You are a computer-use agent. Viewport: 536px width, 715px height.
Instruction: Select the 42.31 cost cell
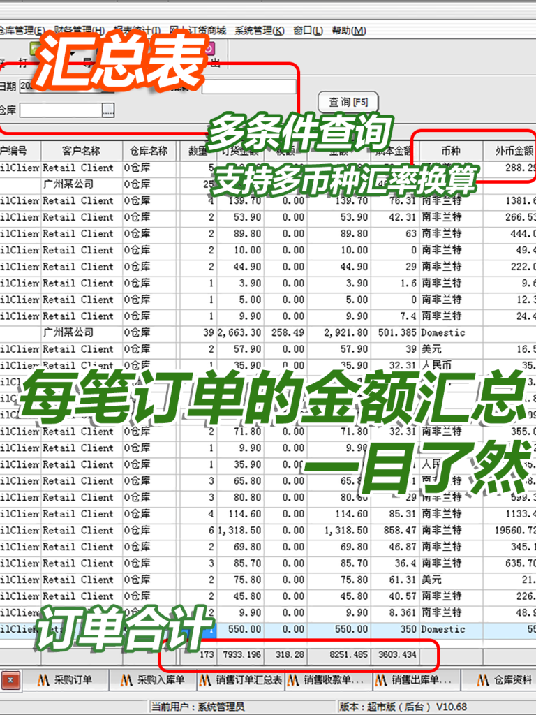(x=396, y=218)
